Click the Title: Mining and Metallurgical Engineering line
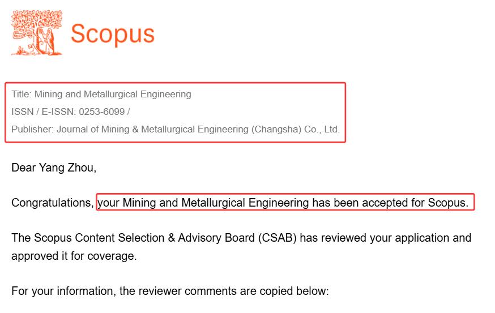 (x=101, y=94)
